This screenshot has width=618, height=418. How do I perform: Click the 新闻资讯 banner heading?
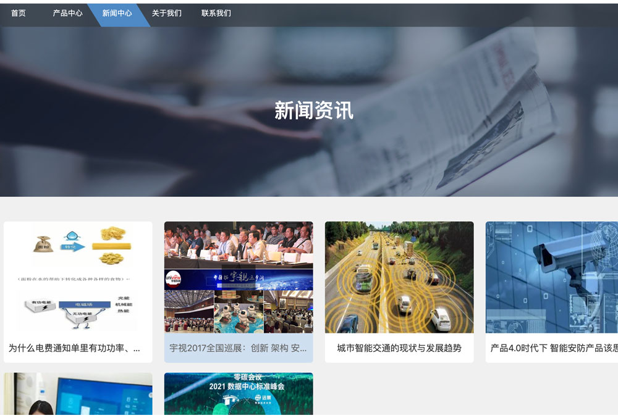coord(313,111)
